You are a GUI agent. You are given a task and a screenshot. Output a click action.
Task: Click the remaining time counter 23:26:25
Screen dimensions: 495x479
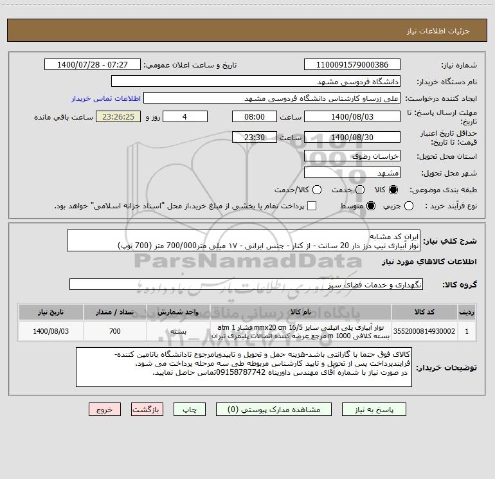click(118, 116)
